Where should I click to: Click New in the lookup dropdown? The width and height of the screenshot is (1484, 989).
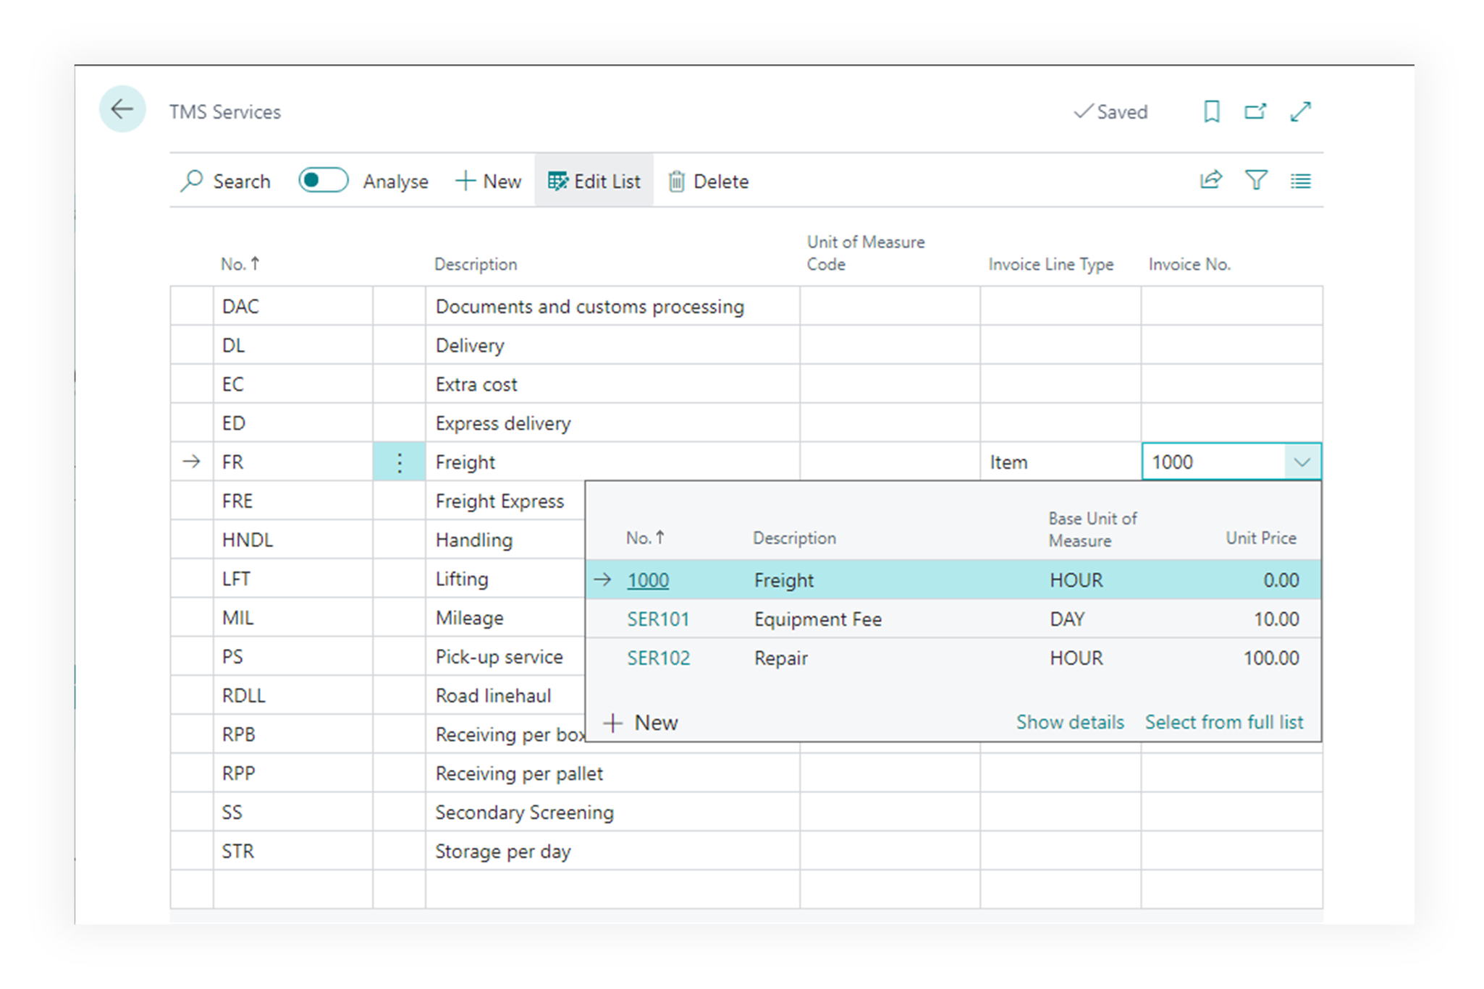(641, 722)
